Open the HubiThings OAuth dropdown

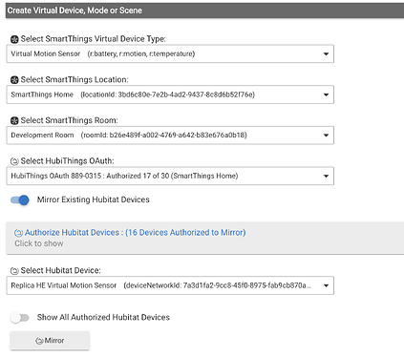click(x=170, y=176)
